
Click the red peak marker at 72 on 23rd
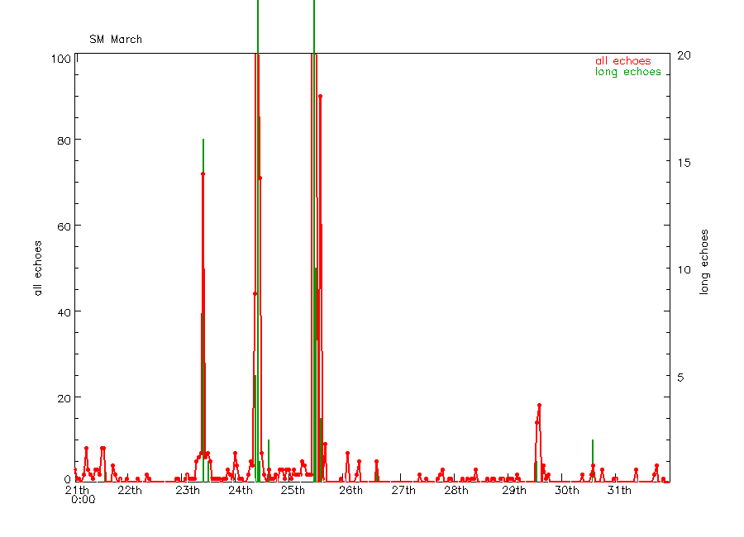pos(203,174)
